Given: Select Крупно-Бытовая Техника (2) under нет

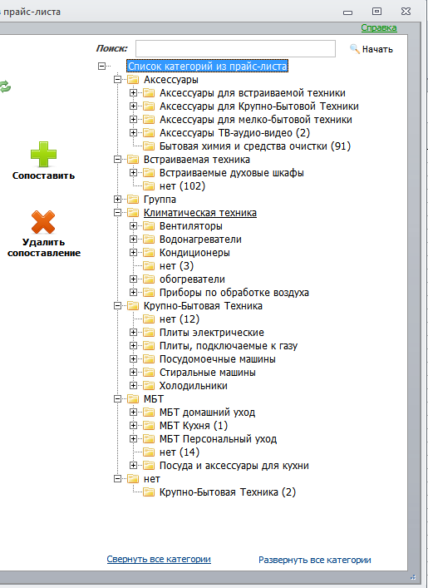Looking at the screenshot, I should pyautogui.click(x=228, y=492).
